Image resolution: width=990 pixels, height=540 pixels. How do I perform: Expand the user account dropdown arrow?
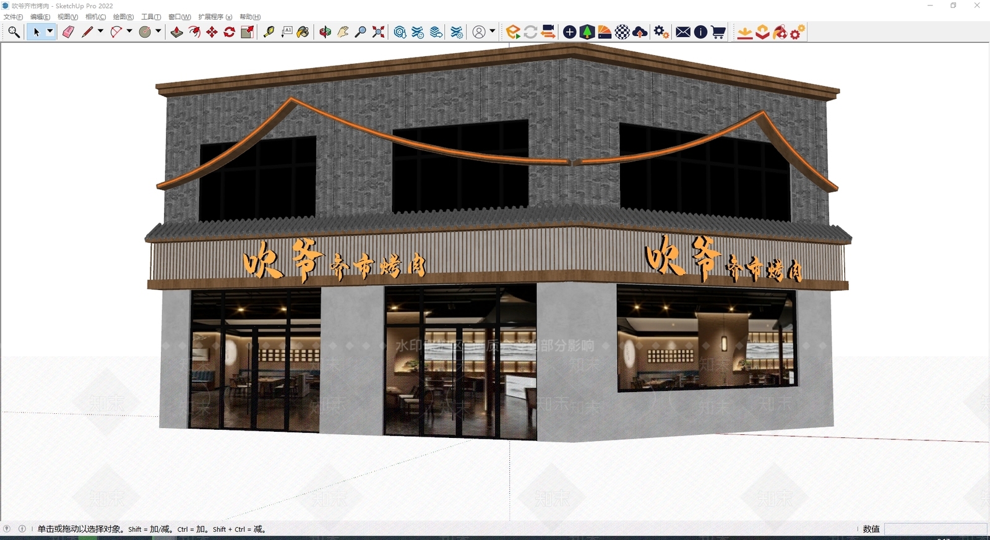coord(493,31)
